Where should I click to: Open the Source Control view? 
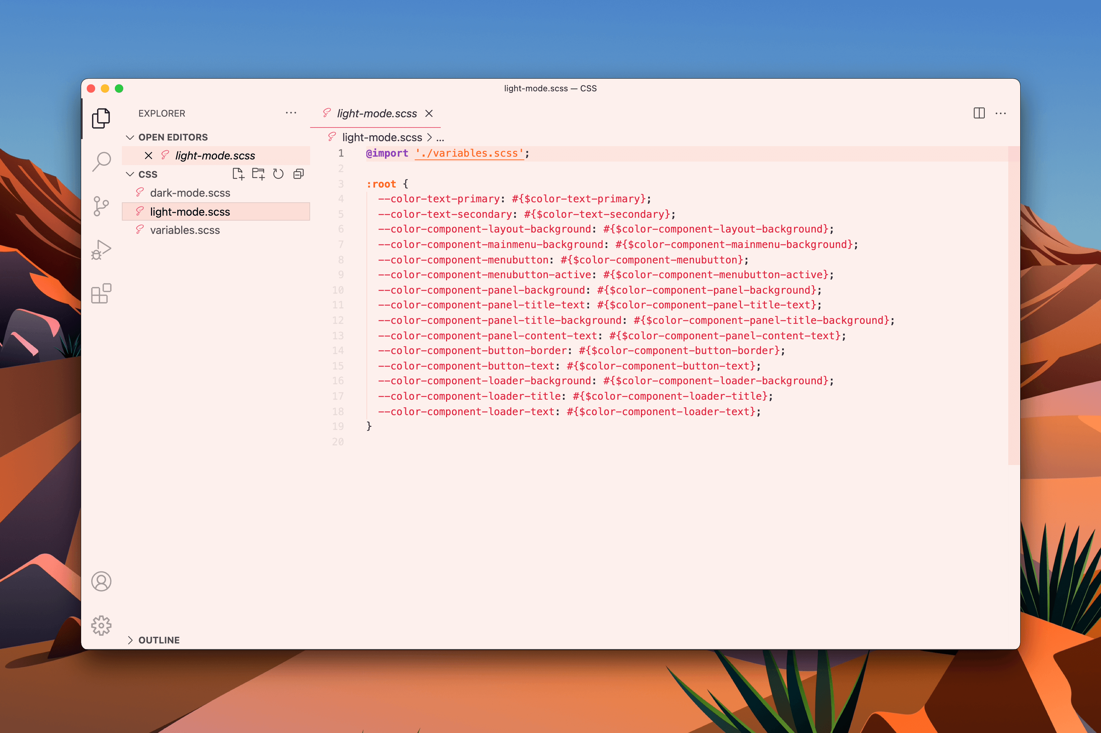pyautogui.click(x=101, y=206)
